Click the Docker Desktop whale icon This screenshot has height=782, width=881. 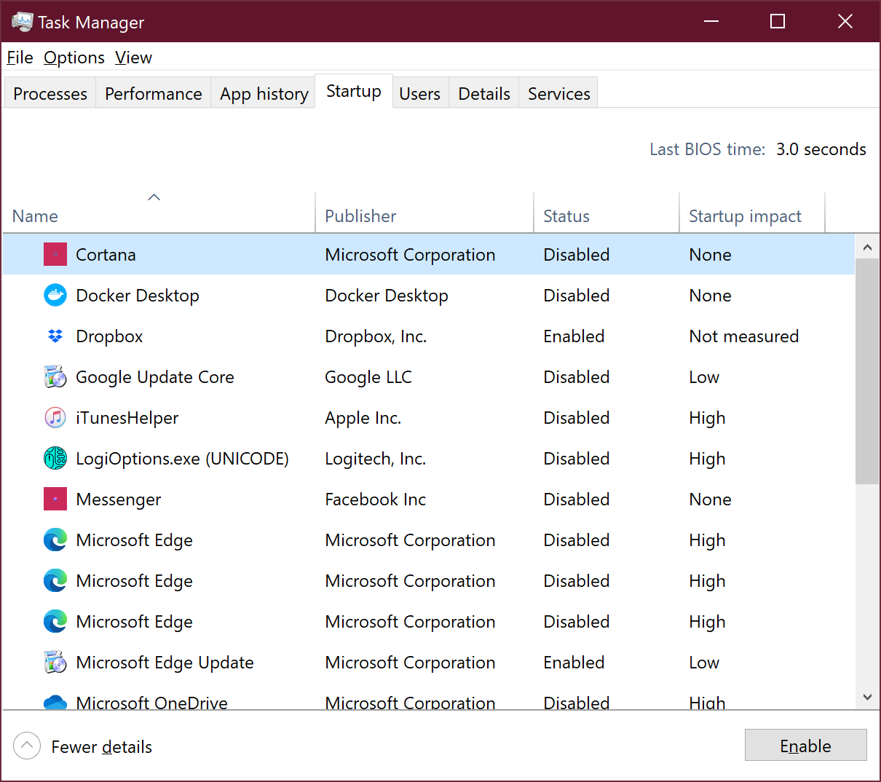click(55, 296)
